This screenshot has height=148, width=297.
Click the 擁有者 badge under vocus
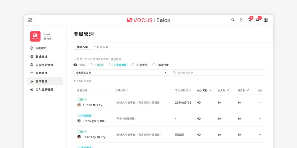click(x=47, y=38)
